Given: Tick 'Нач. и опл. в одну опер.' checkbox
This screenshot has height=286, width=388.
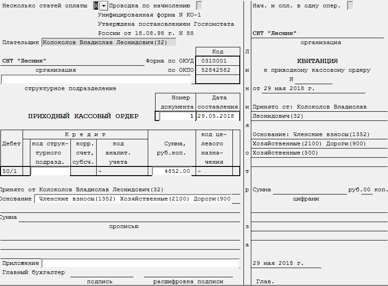Looking at the screenshot, I should tap(350, 6).
